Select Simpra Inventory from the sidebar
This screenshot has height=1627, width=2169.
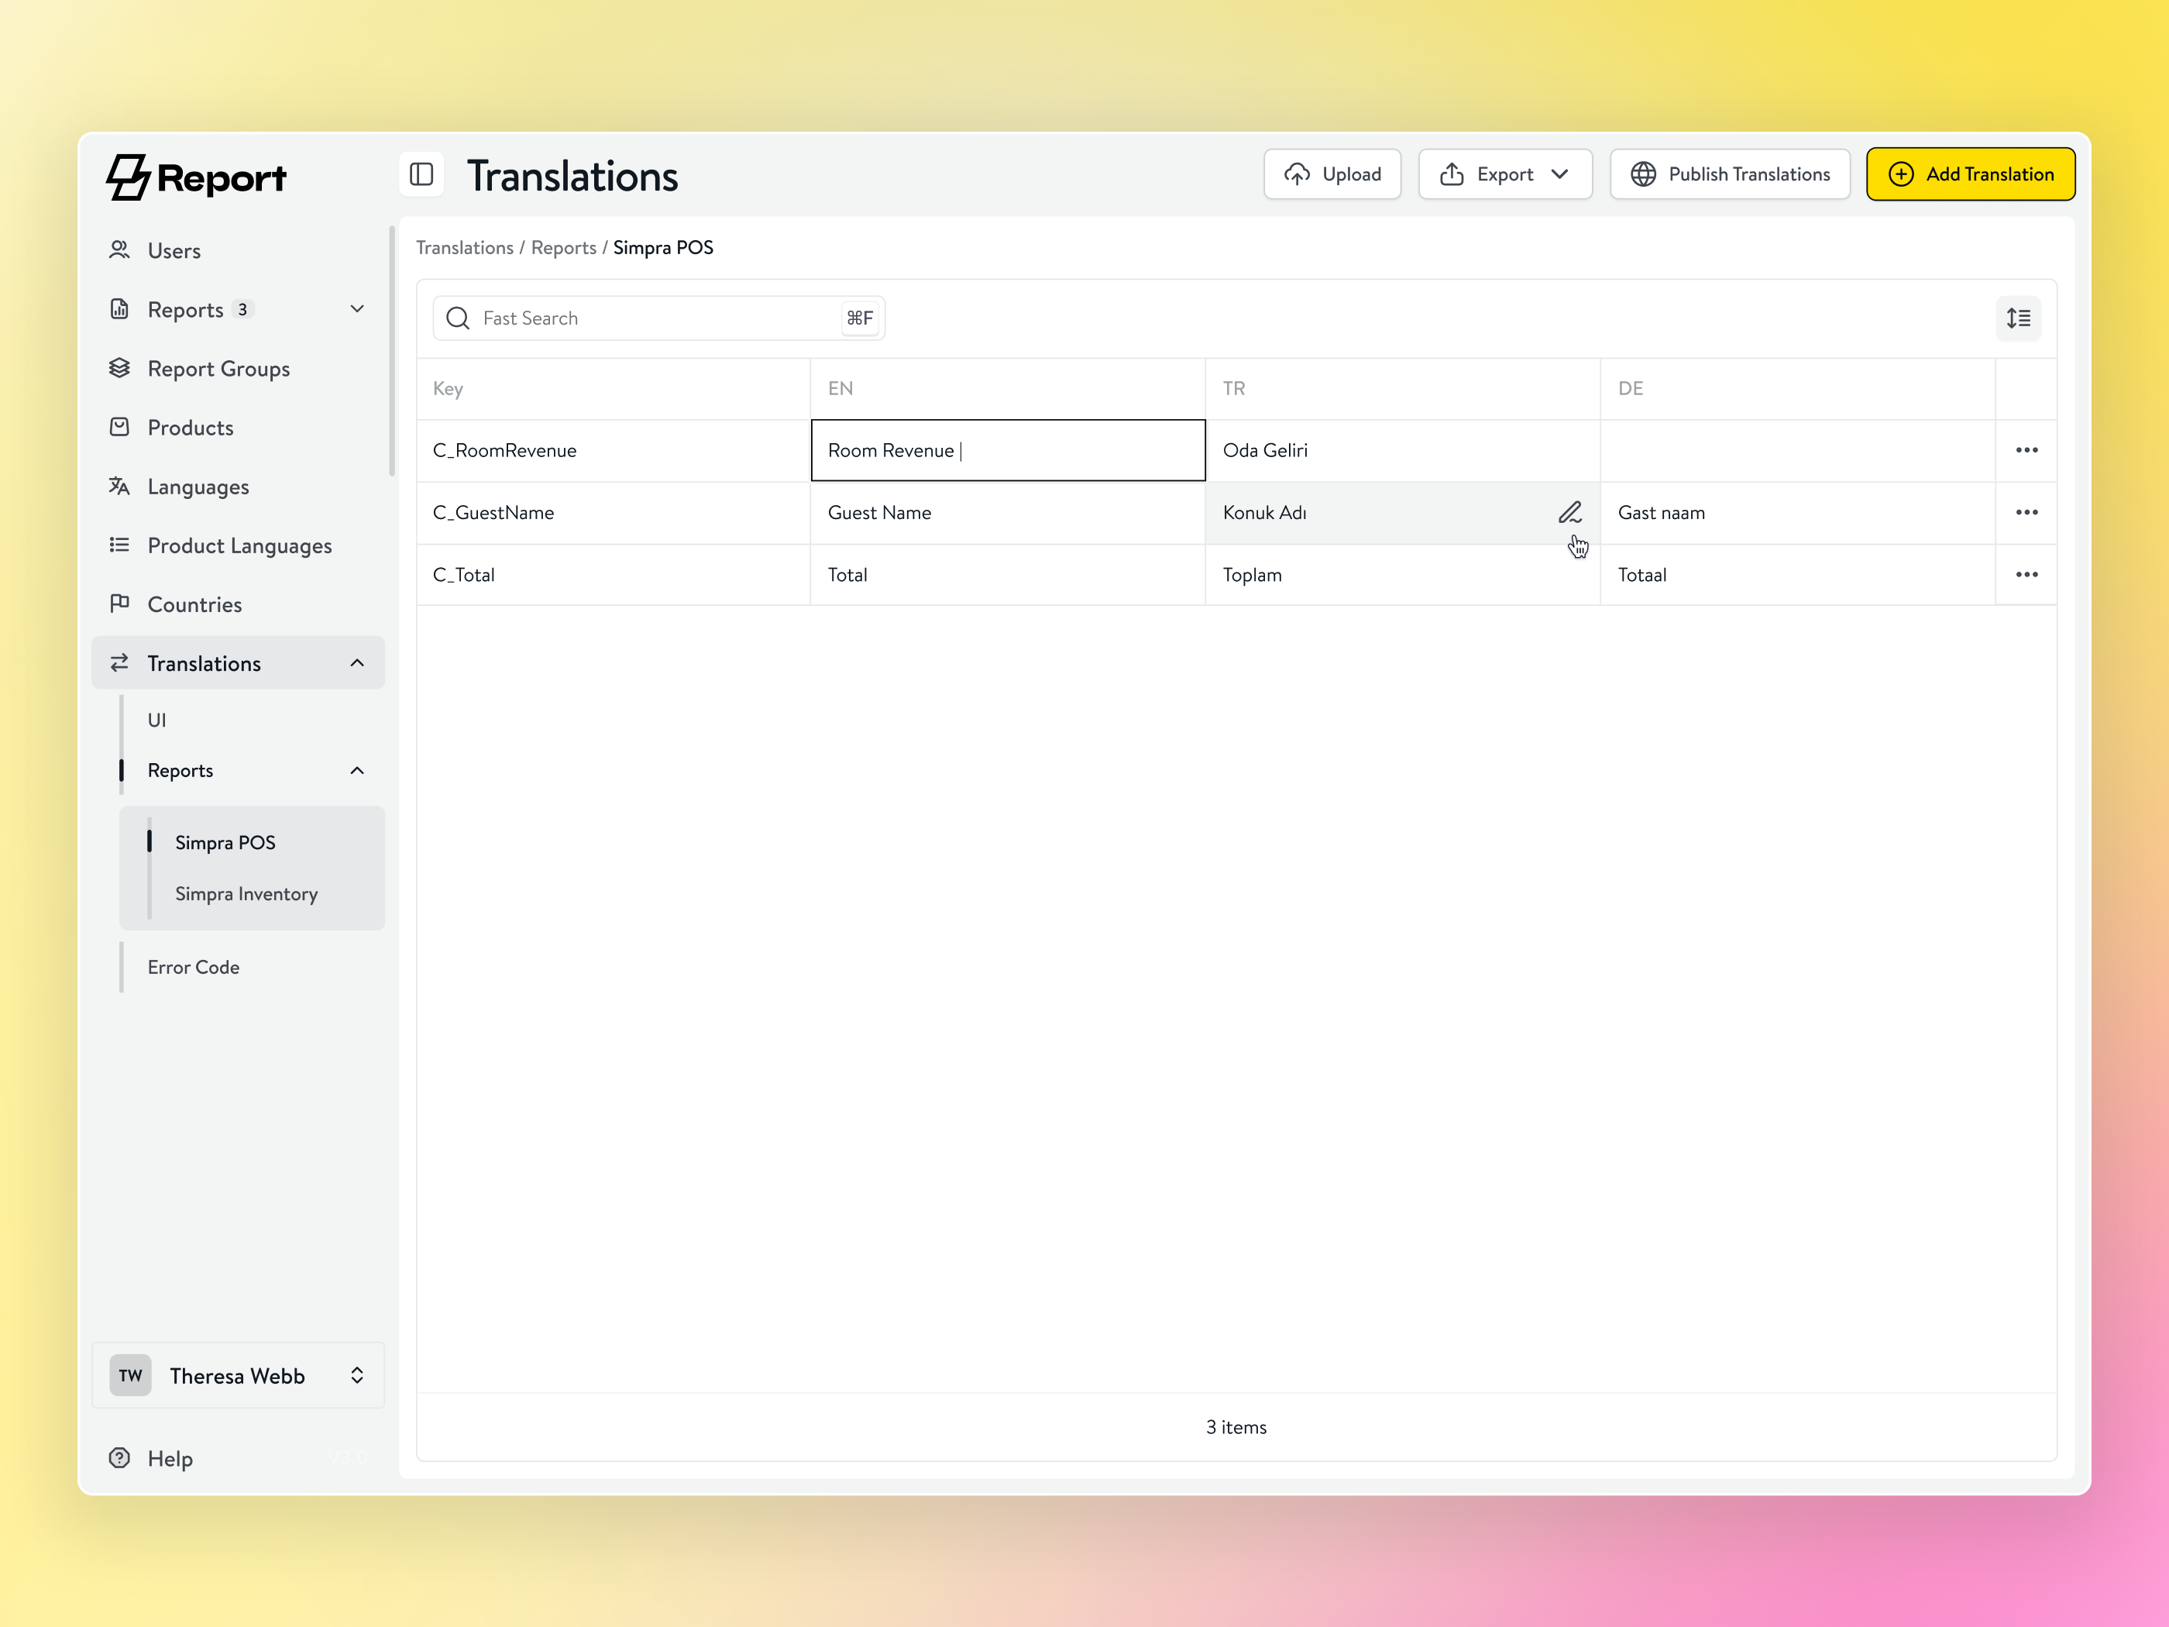click(x=245, y=893)
